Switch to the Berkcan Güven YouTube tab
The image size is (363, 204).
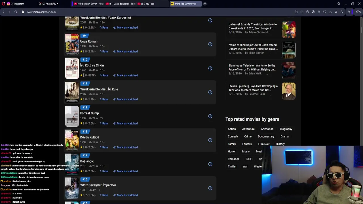(x=88, y=4)
